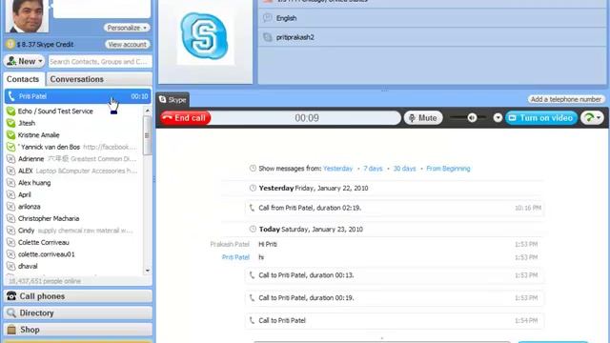Screen dimensions: 610x343
Task: Click the English language icon
Action: click(x=267, y=18)
